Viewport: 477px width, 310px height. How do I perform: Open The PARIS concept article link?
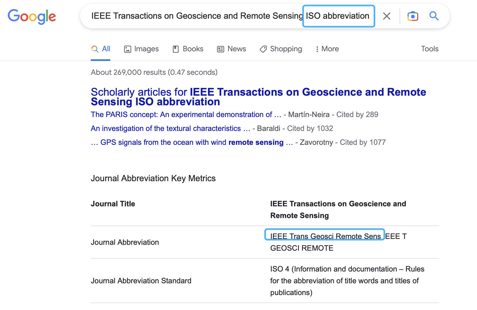tap(186, 114)
